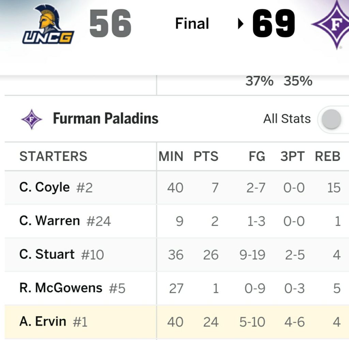Screen dimensions: 349x340
Task: Tap the FG column header
Action: tap(257, 156)
